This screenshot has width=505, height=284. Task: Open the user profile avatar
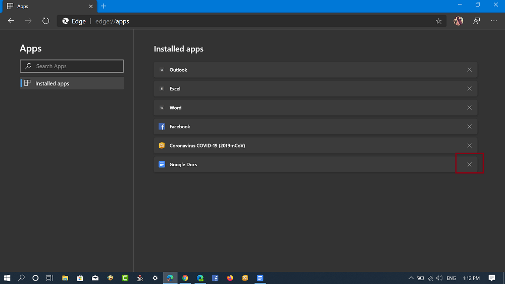tap(459, 21)
